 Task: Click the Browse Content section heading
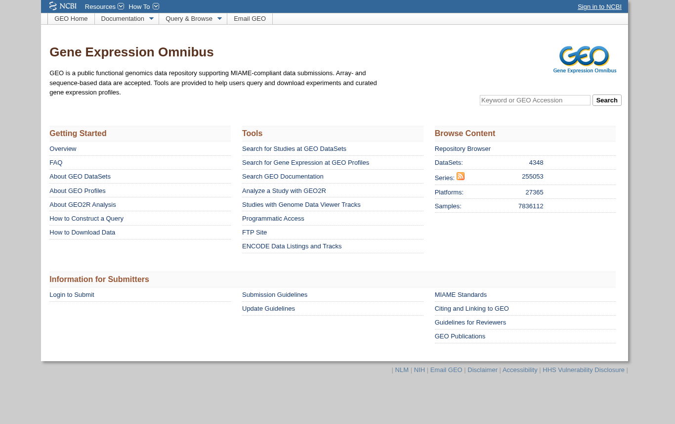465,134
